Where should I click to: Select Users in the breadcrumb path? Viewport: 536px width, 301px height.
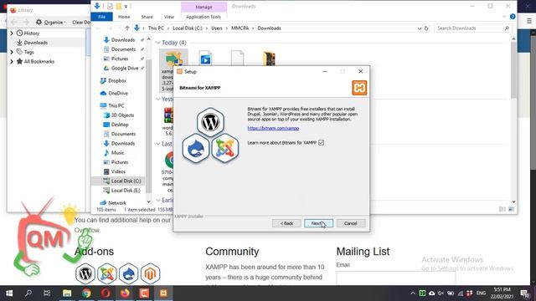point(217,28)
